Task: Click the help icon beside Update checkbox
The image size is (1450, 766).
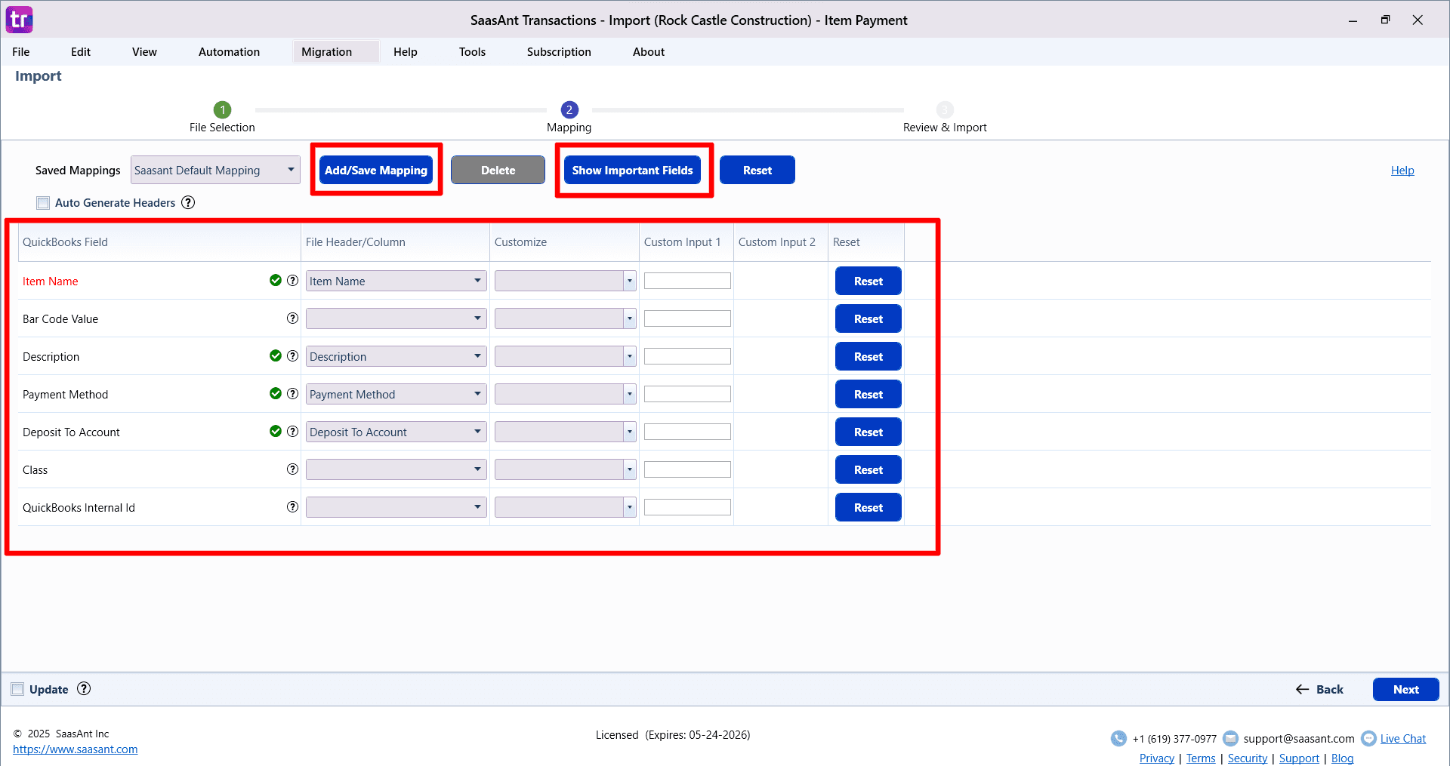Action: tap(84, 688)
